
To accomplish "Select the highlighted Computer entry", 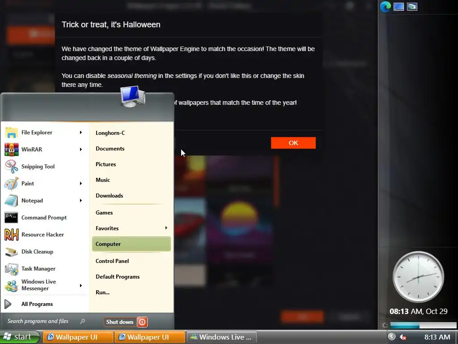I will [x=131, y=244].
